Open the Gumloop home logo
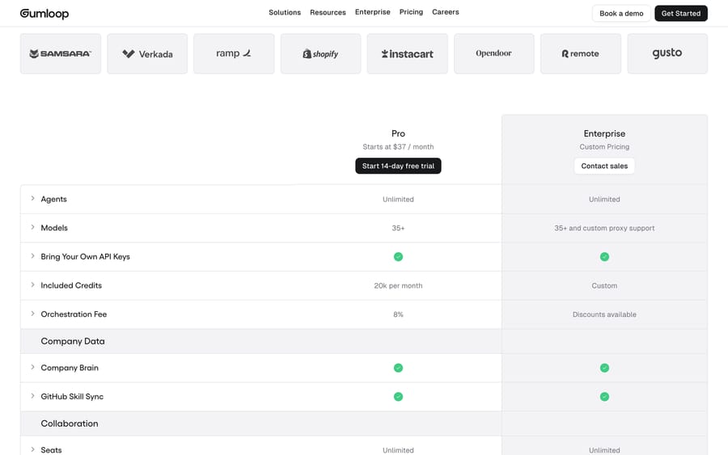The width and height of the screenshot is (728, 455). [x=44, y=14]
